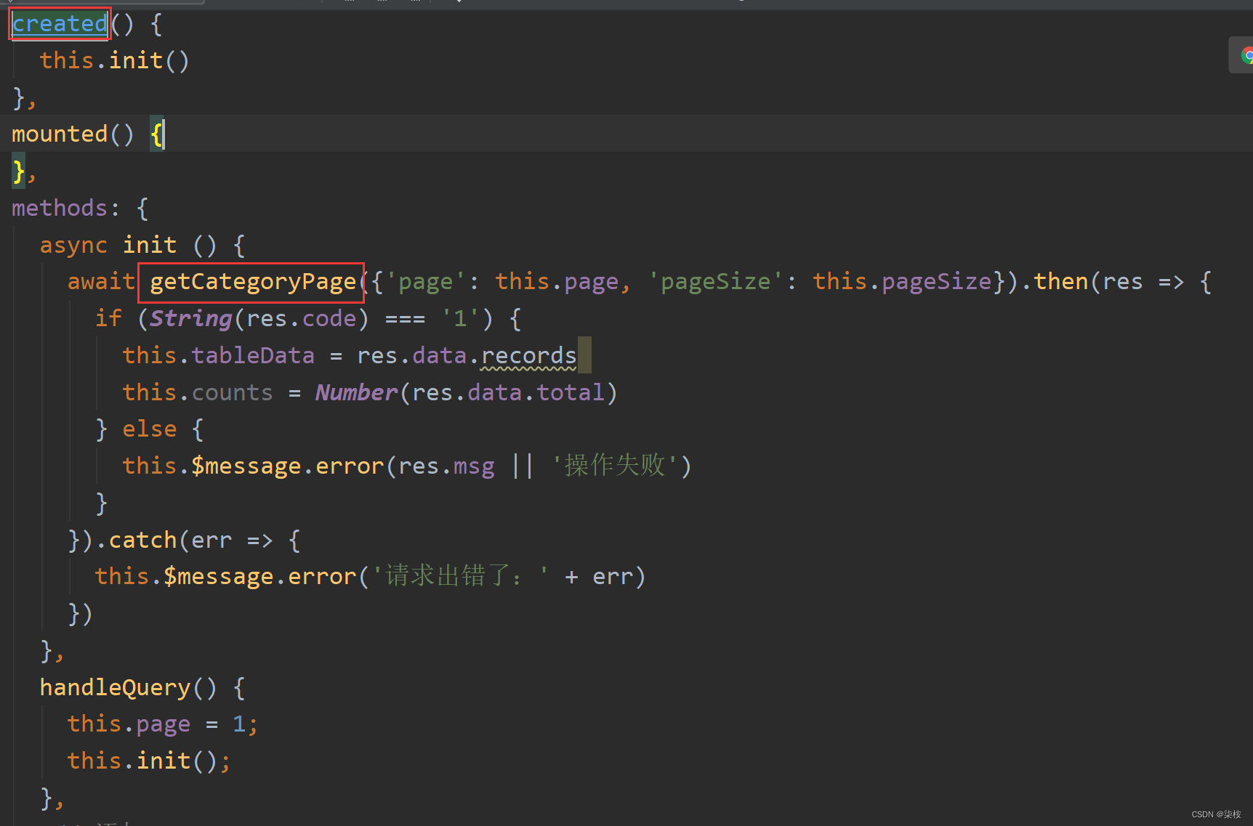Viewport: 1253px width, 826px height.
Task: Click the 'else' keyword
Action: [149, 429]
